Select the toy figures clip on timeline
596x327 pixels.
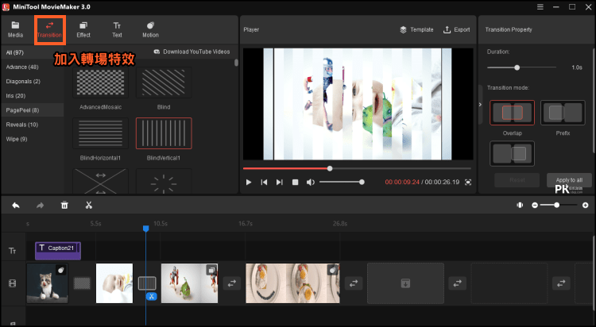[189, 283]
